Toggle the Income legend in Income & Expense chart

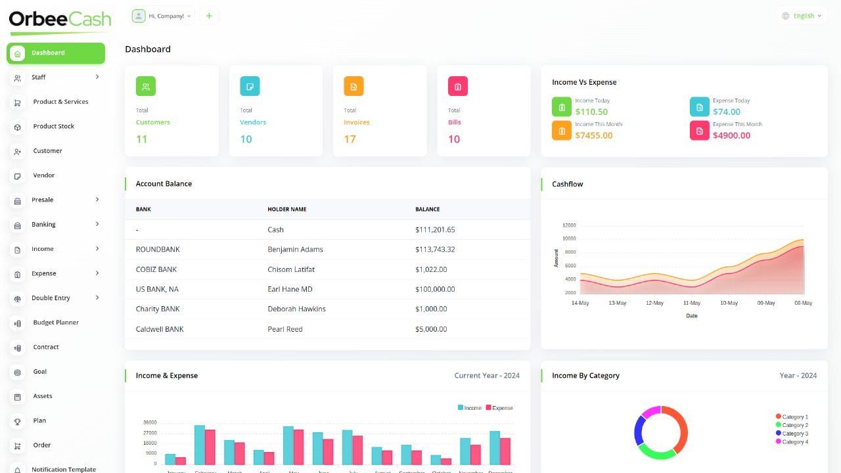coord(468,407)
